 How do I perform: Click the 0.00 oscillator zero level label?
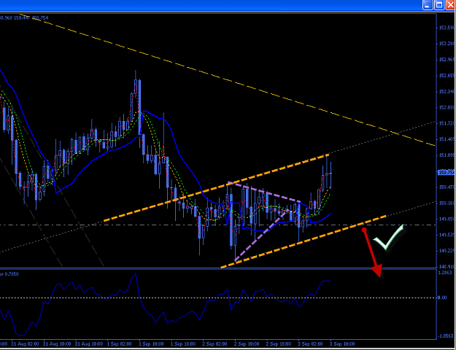[442, 297]
